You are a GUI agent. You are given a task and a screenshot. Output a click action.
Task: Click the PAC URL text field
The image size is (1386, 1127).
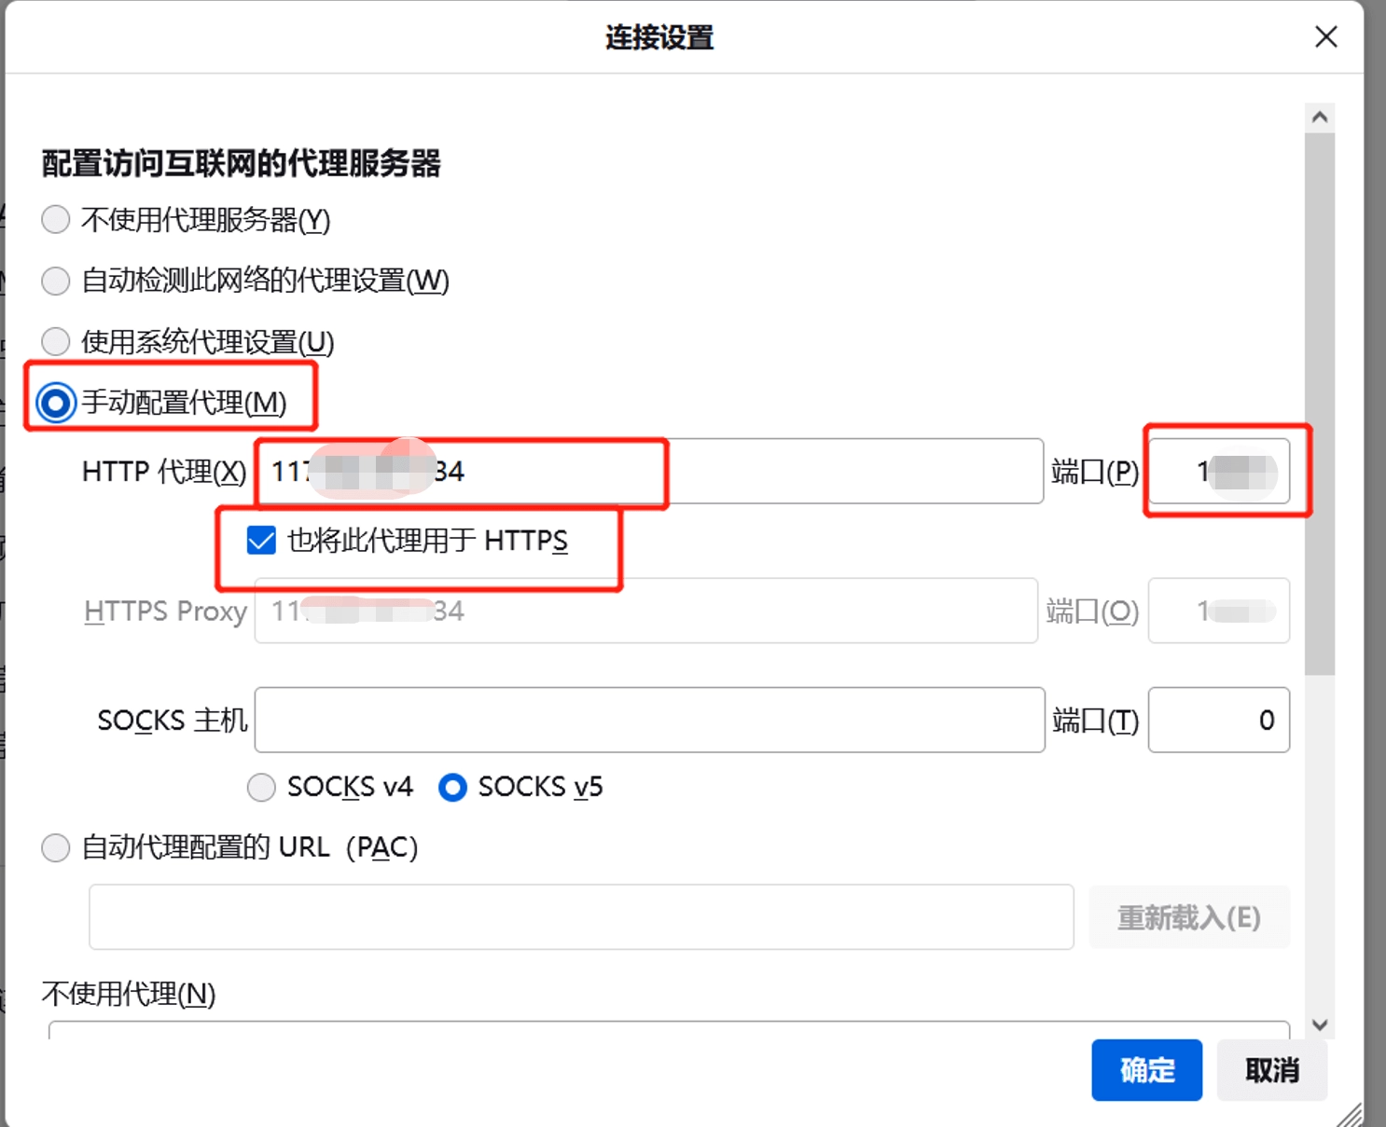pos(580,917)
